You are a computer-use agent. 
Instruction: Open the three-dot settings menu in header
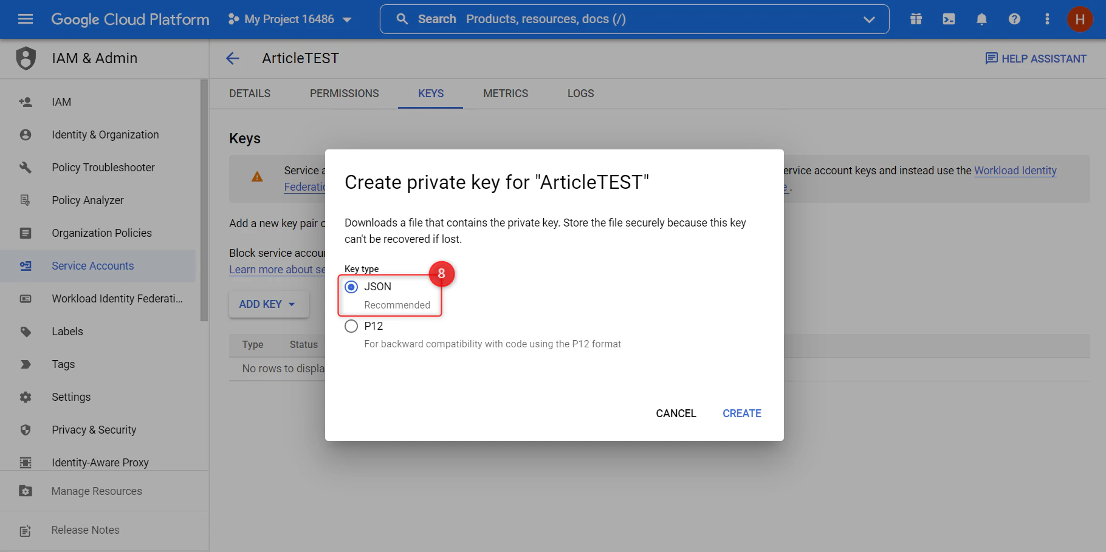coord(1047,19)
